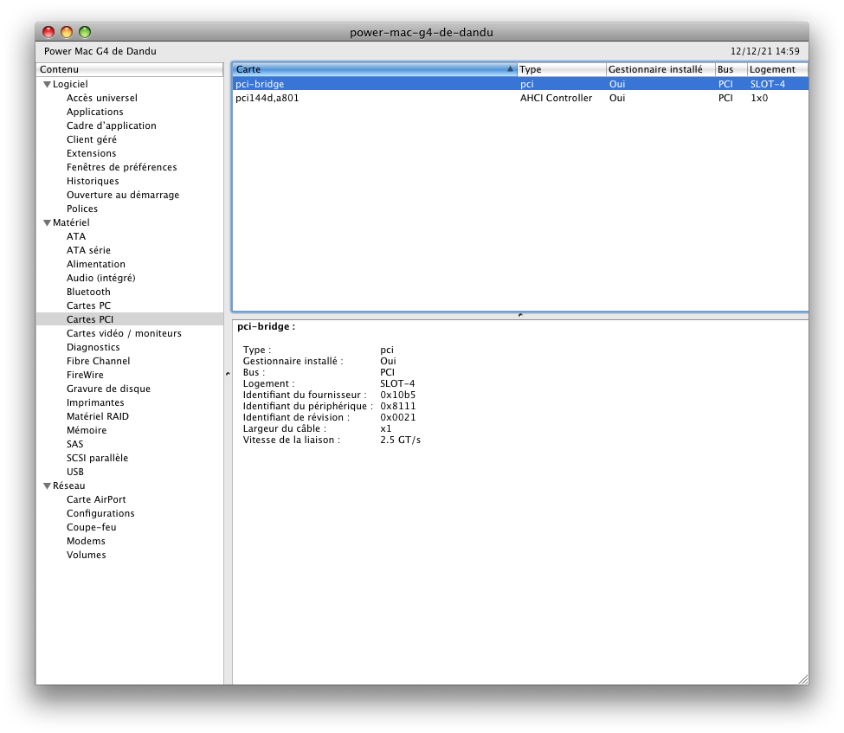Image resolution: width=844 pixels, height=733 pixels.
Task: Open the Mémoire hardware entry
Action: pyautogui.click(x=87, y=430)
